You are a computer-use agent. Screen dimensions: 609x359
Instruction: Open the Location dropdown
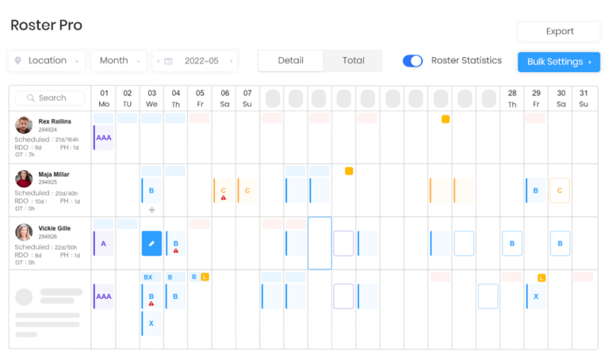[x=47, y=61]
